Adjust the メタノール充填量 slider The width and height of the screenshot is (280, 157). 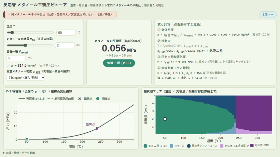30,45
